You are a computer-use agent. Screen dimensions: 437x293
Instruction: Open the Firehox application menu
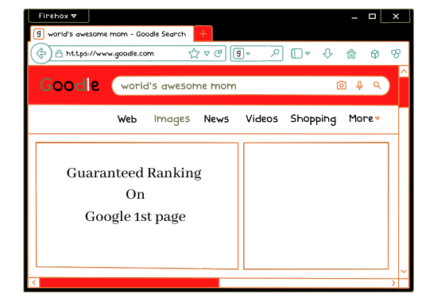pyautogui.click(x=58, y=16)
